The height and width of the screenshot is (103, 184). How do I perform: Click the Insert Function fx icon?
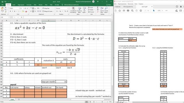22,17
